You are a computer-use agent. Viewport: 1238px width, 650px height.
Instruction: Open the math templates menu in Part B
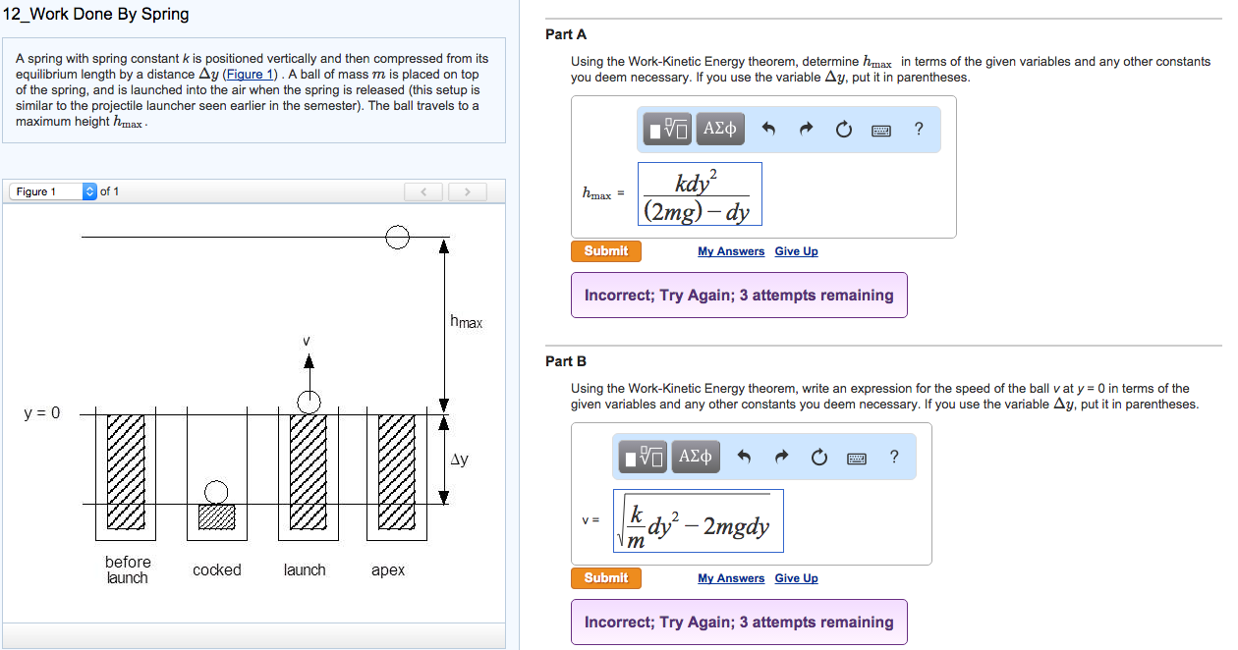(642, 456)
